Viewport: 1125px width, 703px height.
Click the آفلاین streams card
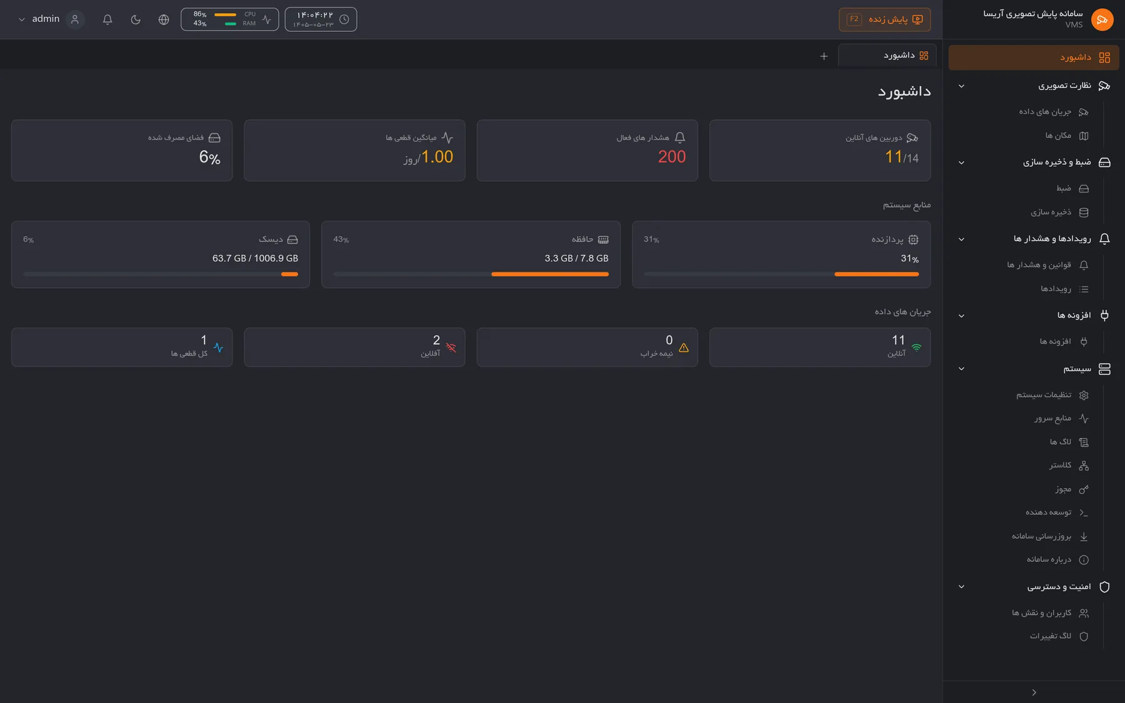[x=354, y=347]
